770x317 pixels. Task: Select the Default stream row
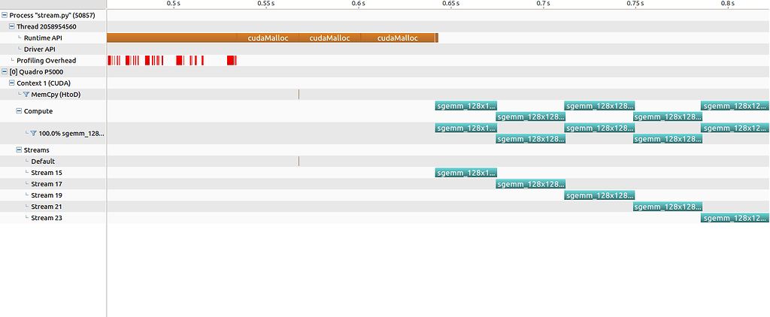(x=43, y=162)
